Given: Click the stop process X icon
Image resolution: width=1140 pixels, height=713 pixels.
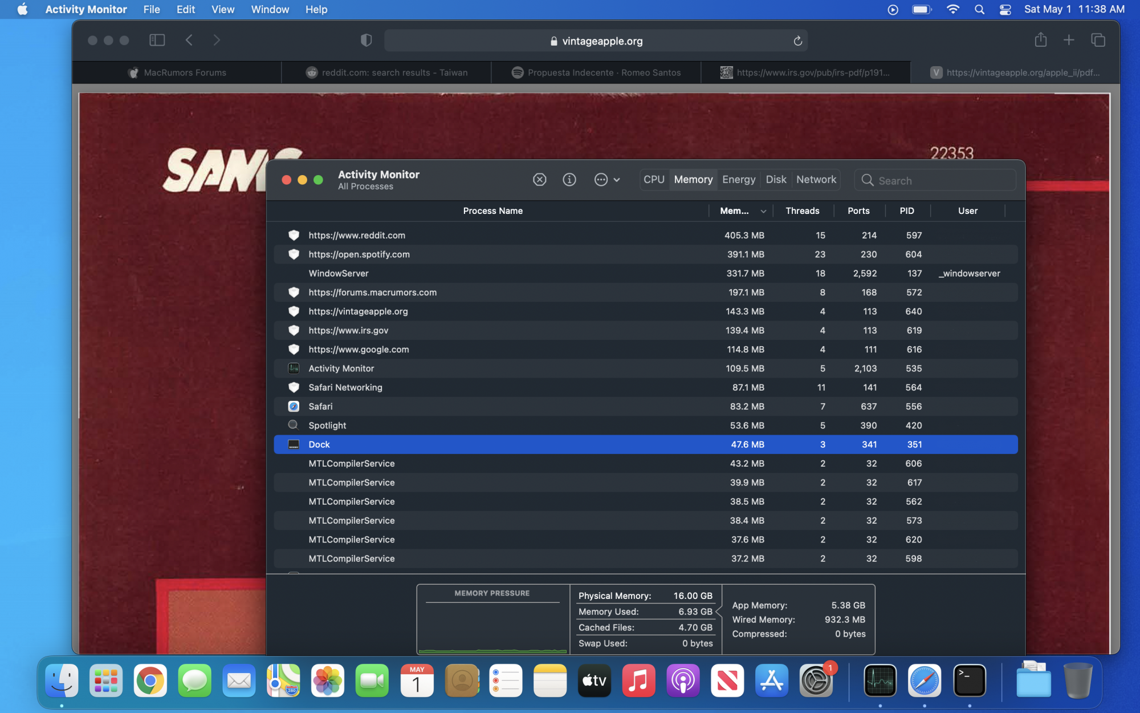Looking at the screenshot, I should coord(539,180).
